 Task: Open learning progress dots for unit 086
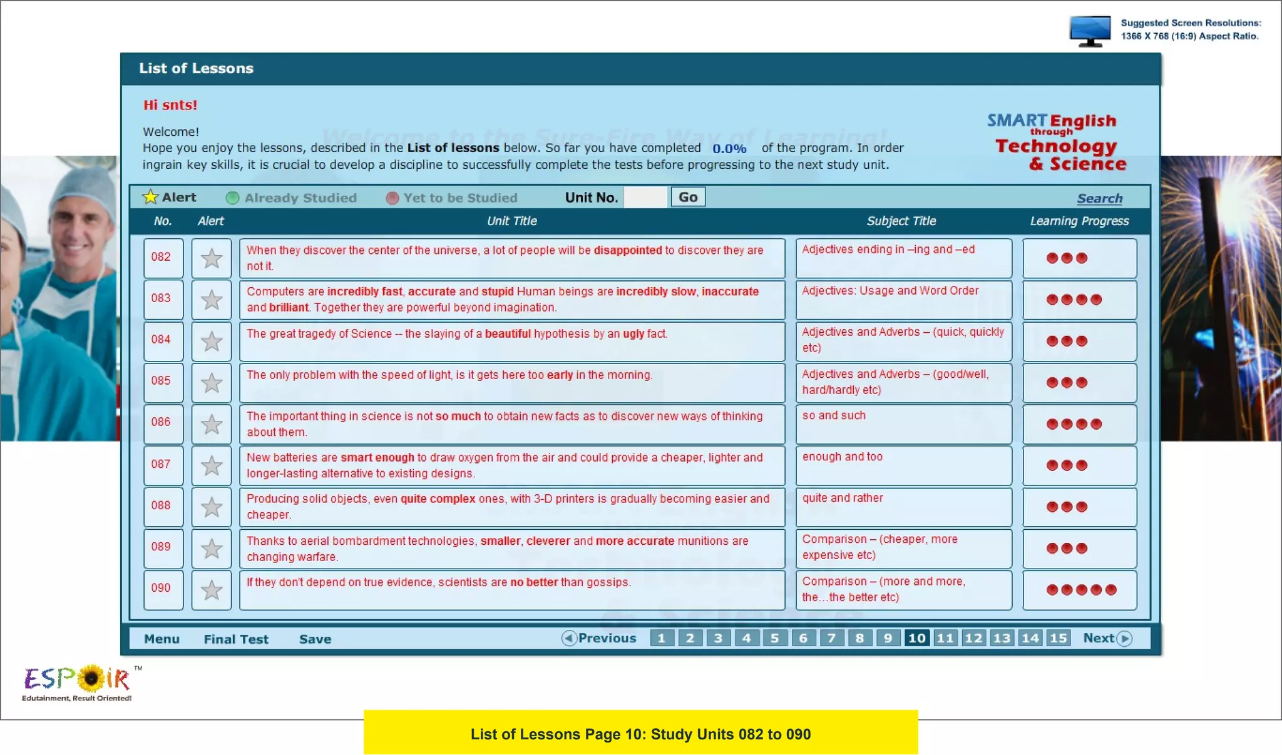pos(1074,424)
